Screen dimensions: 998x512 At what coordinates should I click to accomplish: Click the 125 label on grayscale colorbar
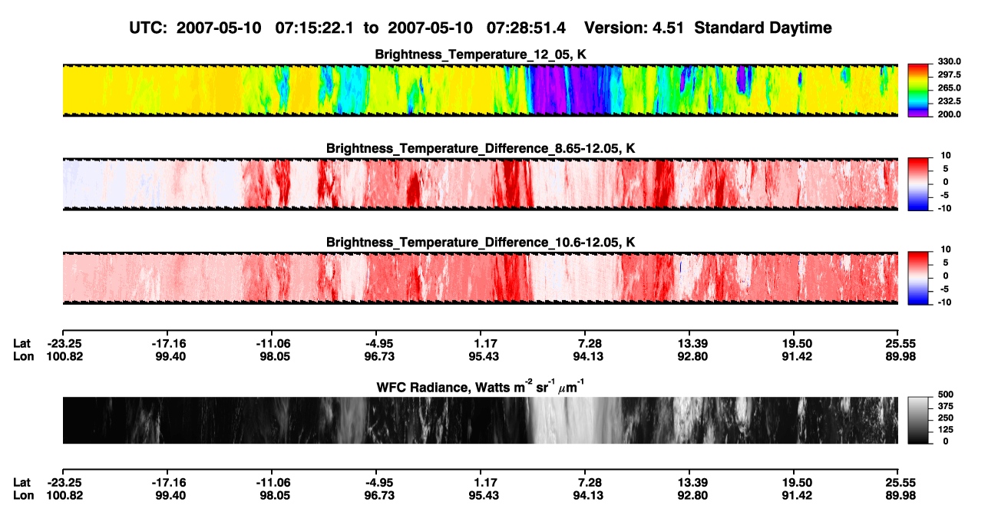(x=947, y=429)
